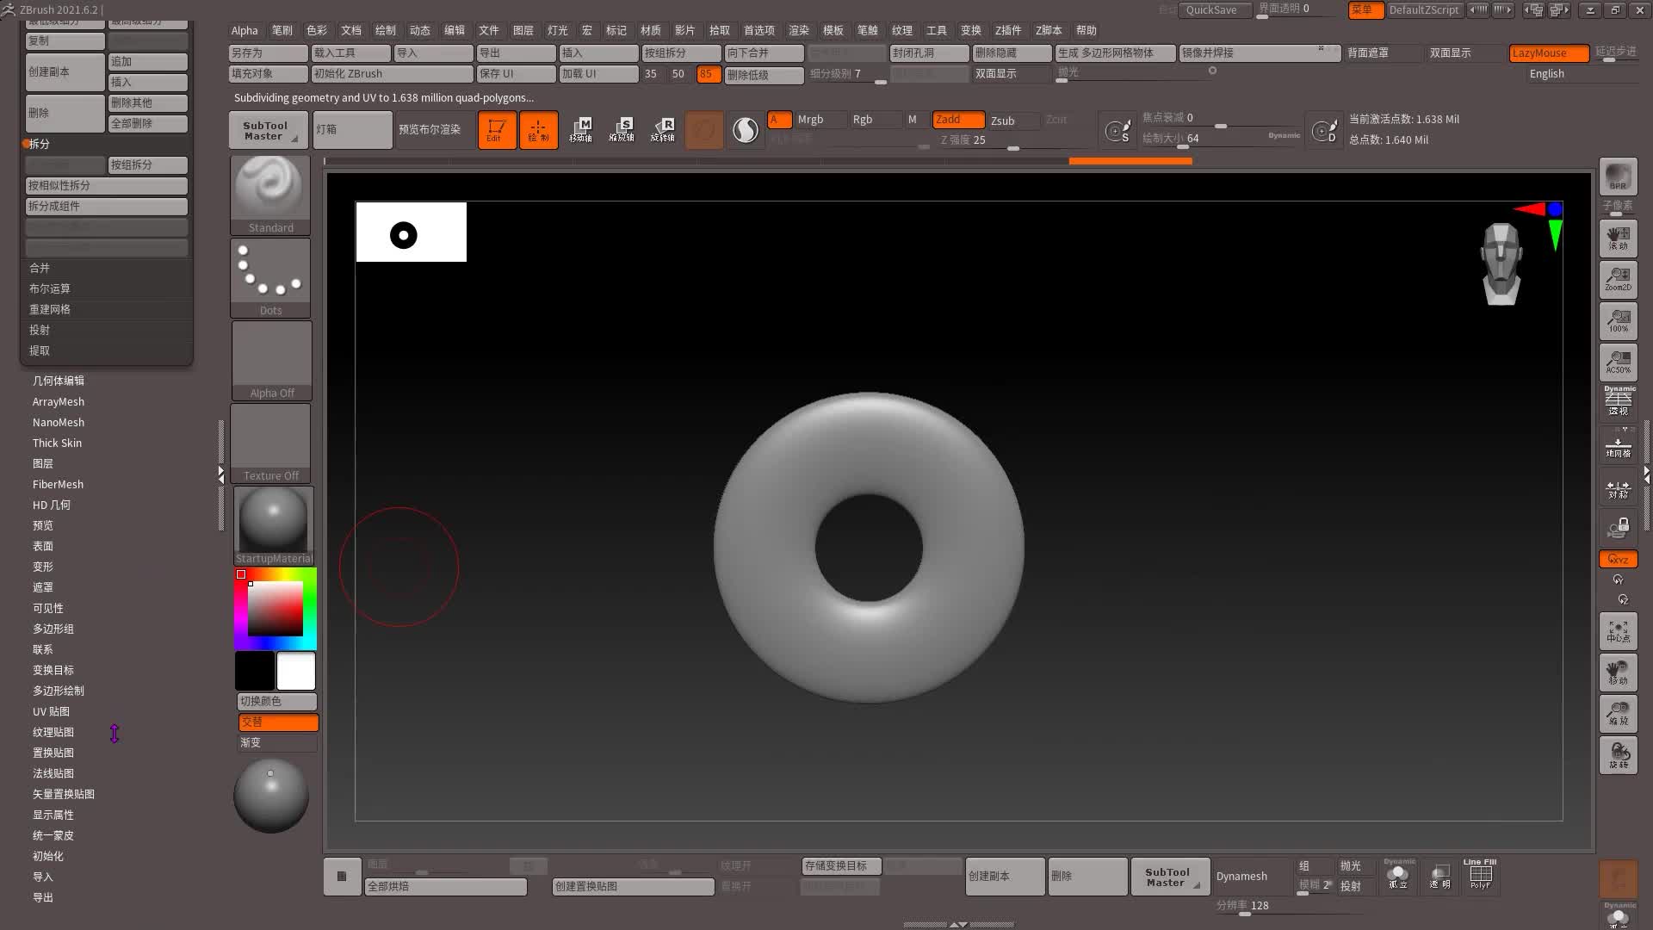Click the 保存变换目标 button
Screen dimensions: 1653x930
coord(839,865)
